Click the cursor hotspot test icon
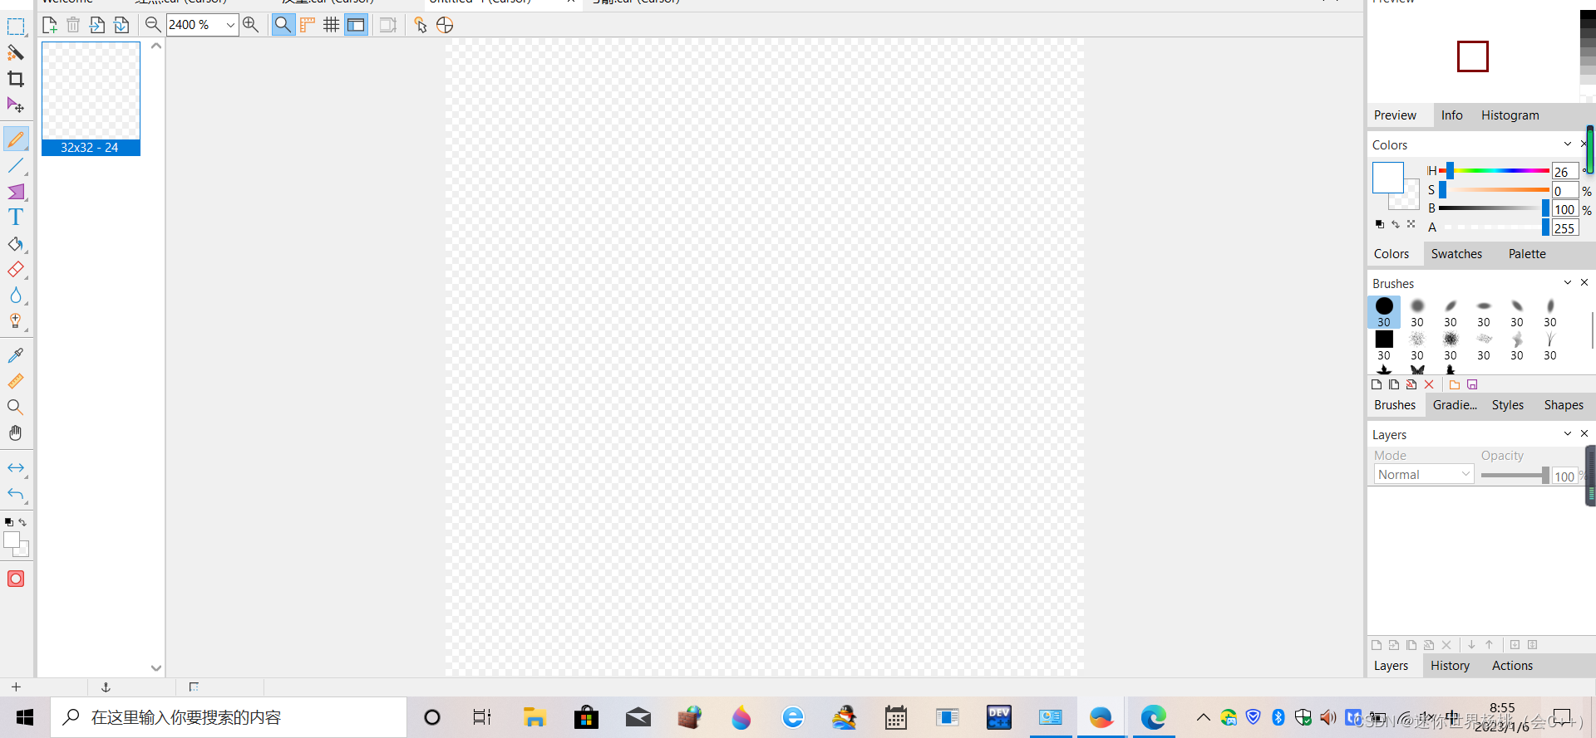The image size is (1596, 738). 421,25
